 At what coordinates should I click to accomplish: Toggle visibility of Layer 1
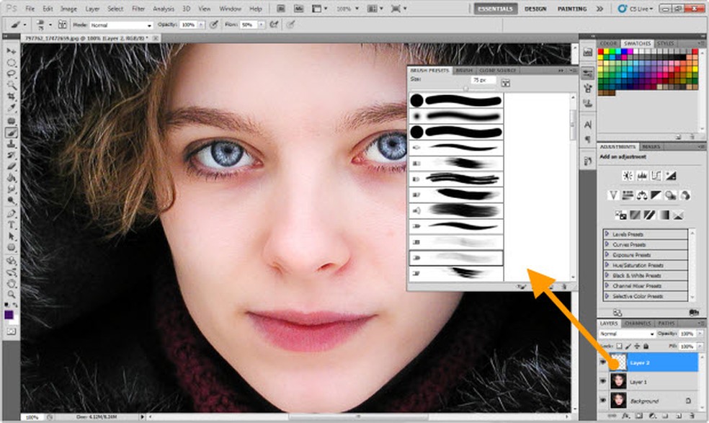(x=603, y=382)
